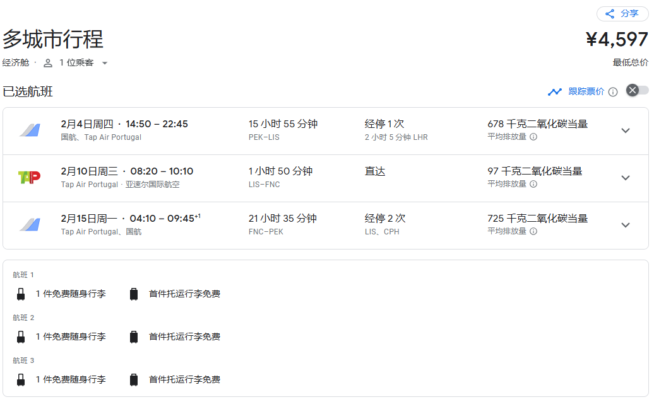Click the 跟踪票价 price trend icon
Image resolution: width=654 pixels, height=402 pixels.
click(x=555, y=91)
